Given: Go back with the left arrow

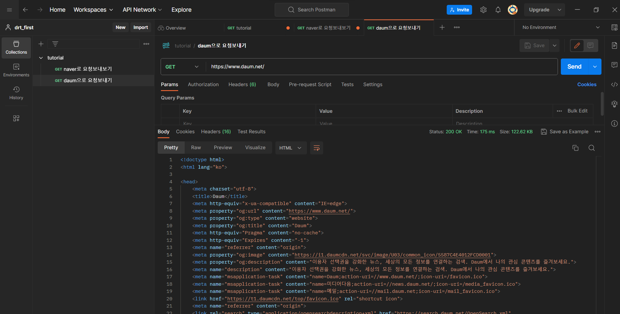Looking at the screenshot, I should tap(25, 10).
